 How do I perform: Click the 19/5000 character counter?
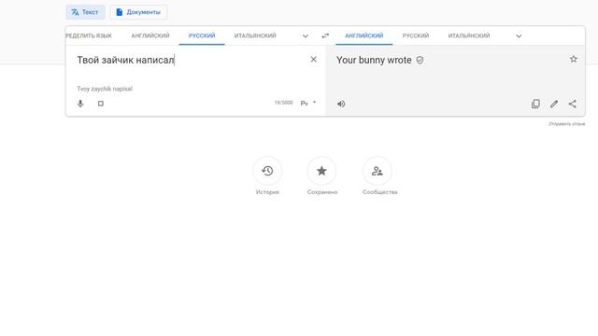click(284, 103)
